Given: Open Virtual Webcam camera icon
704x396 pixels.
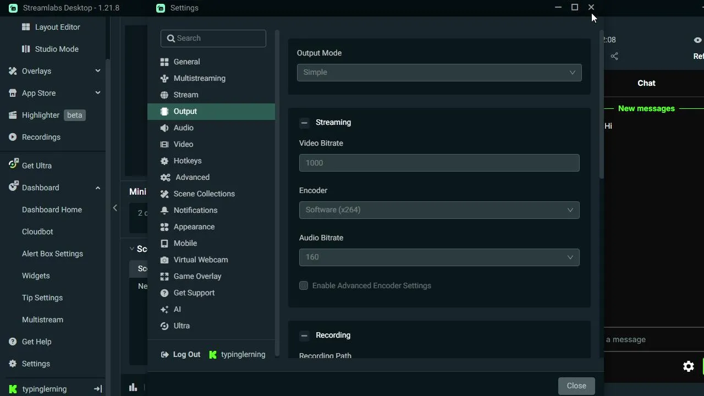Looking at the screenshot, I should point(164,260).
